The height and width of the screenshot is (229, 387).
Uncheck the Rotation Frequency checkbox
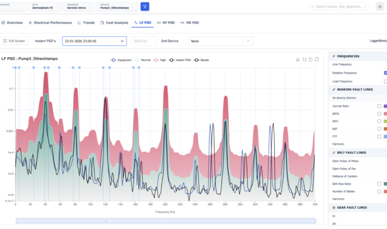point(385,73)
